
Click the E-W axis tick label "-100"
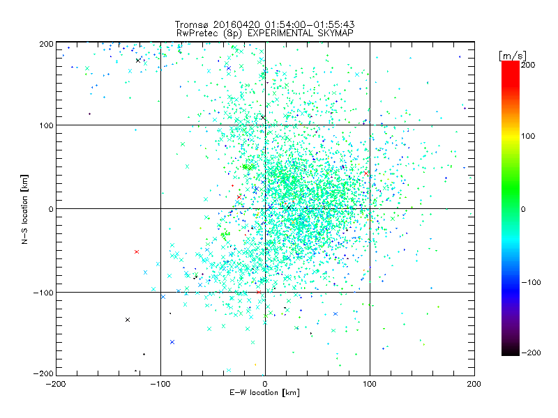pos(160,384)
